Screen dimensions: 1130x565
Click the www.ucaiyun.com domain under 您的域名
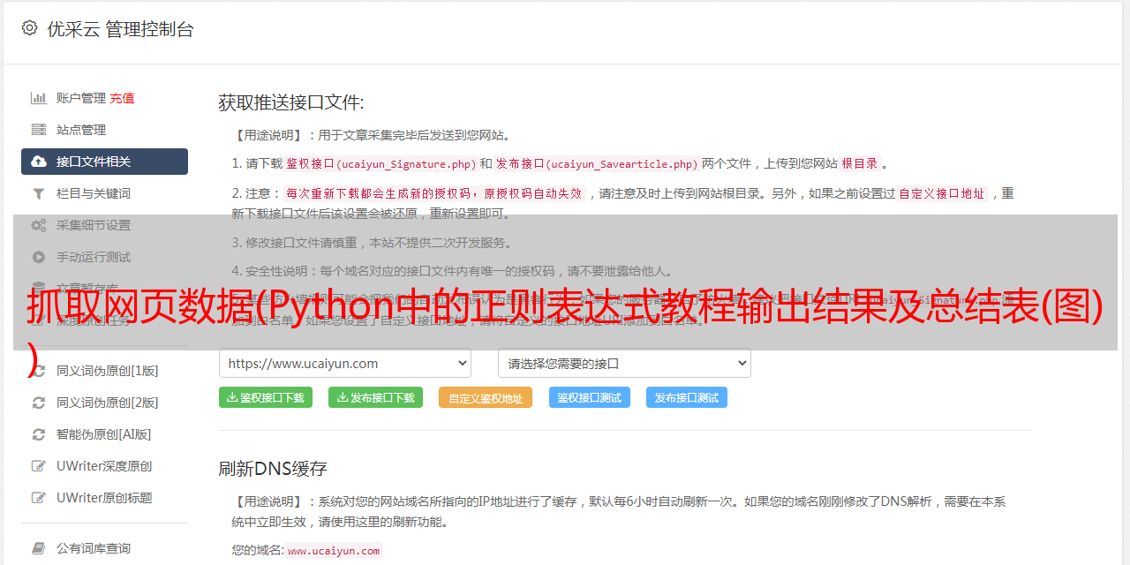334,550
